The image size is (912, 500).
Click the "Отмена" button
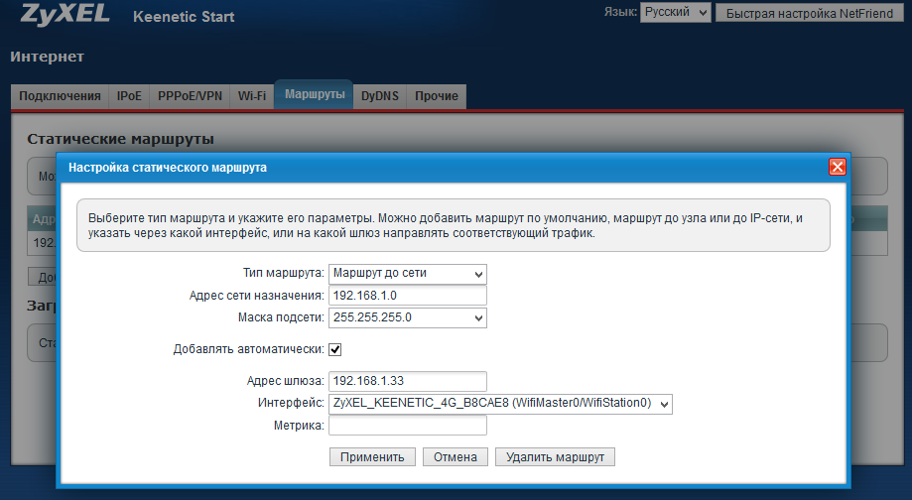456,457
